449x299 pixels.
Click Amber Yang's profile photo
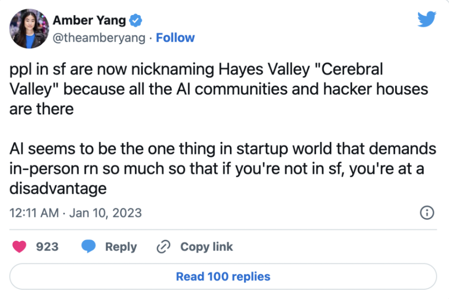[31, 29]
